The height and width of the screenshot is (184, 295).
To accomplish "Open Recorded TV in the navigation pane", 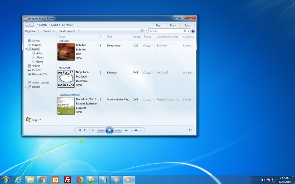I will (38, 74).
